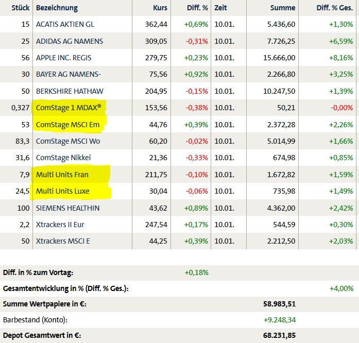The image size is (359, 343).
Task: Click BAYER daily change +0,92%
Action: pyautogui.click(x=196, y=74)
